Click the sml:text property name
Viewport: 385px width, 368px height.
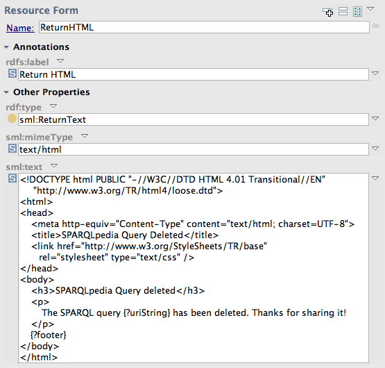24,167
